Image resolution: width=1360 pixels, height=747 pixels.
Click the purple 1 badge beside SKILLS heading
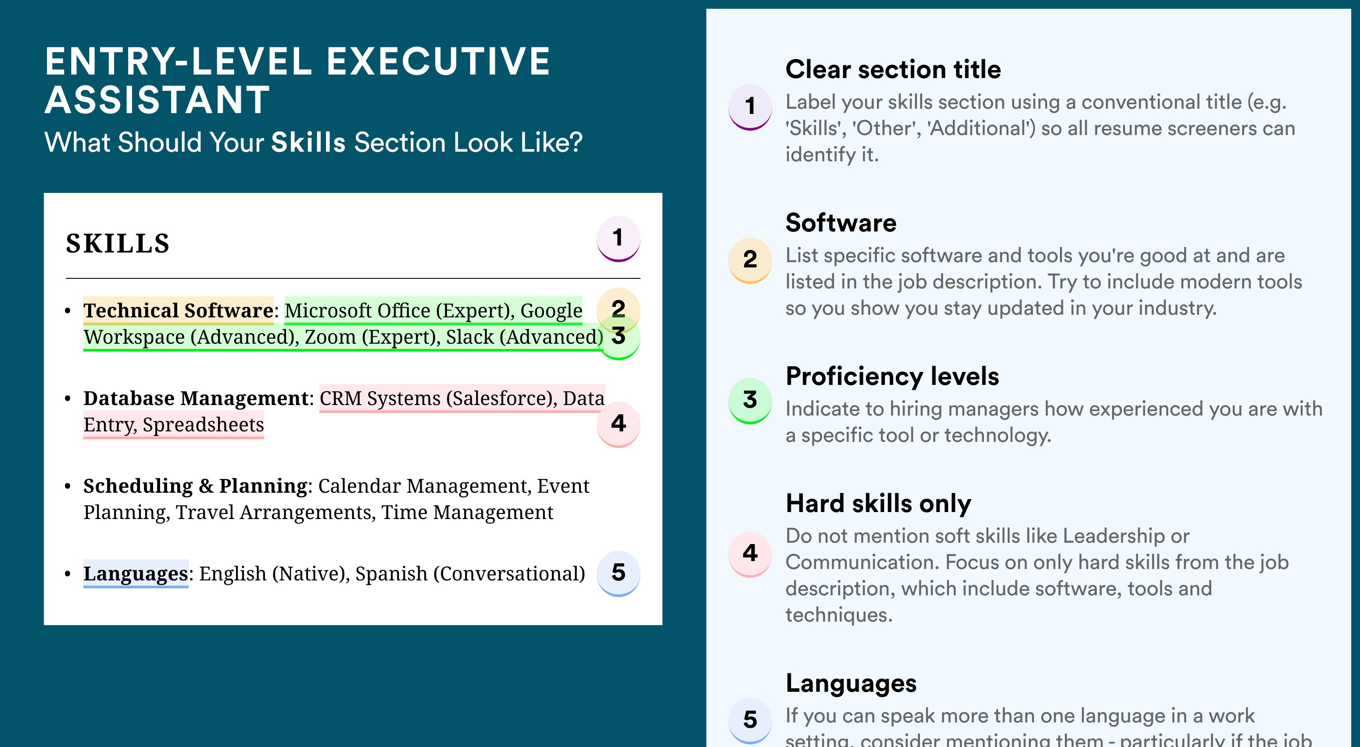618,238
